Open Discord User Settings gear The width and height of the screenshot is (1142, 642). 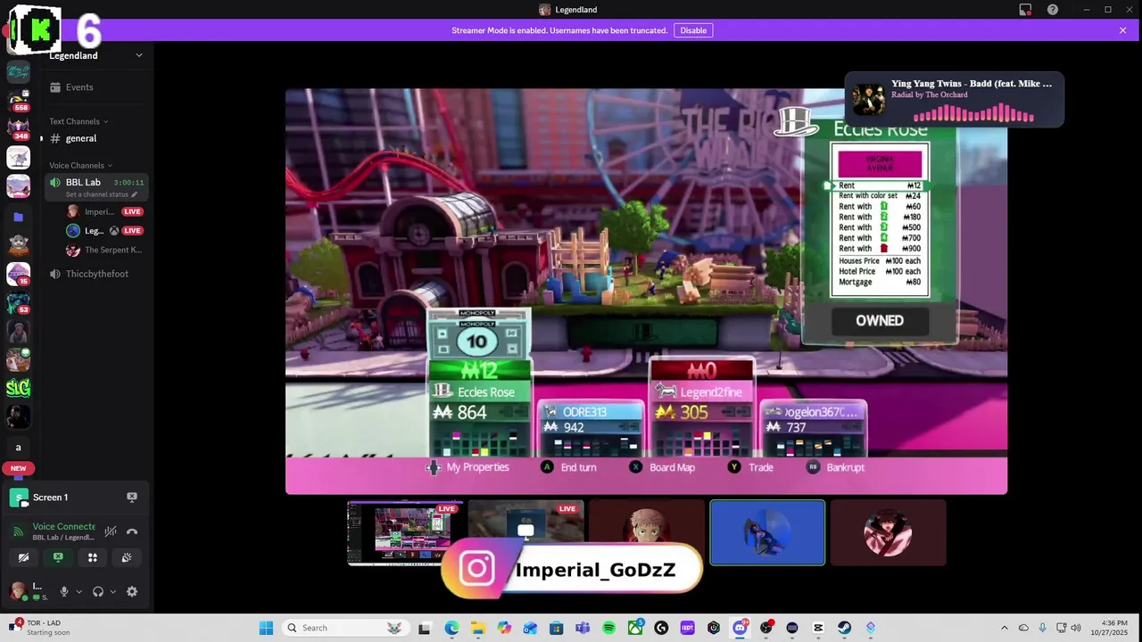[132, 591]
